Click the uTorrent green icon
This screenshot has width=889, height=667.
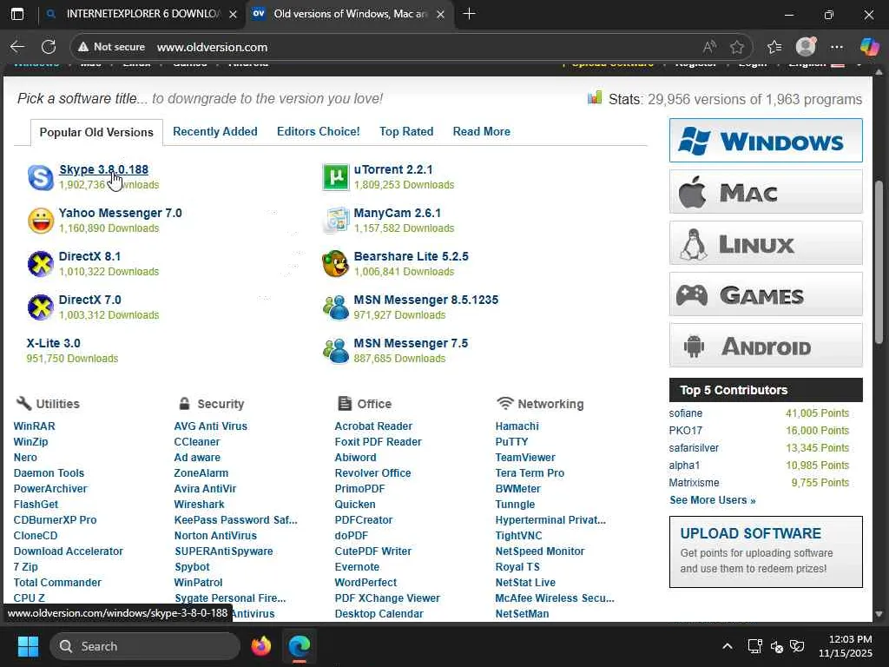[336, 177]
